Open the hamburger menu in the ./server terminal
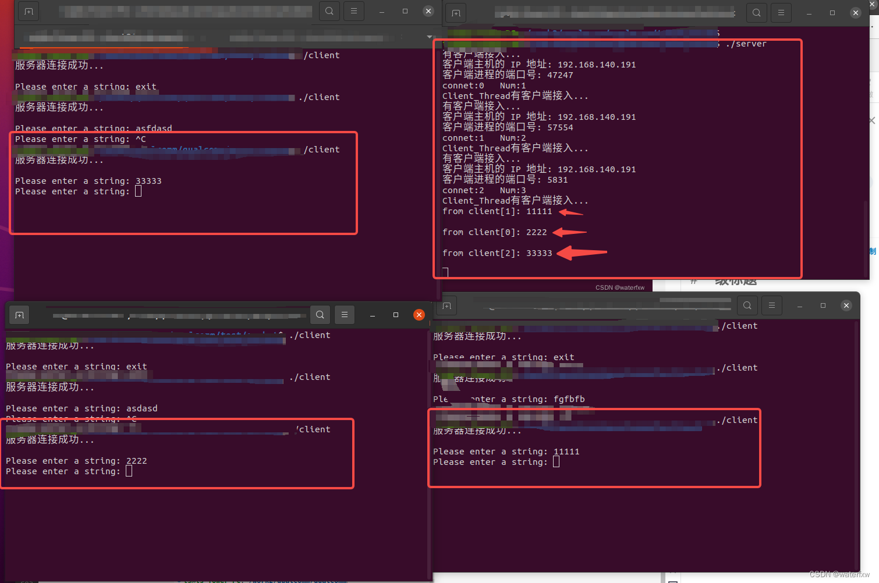The image size is (879, 583). [781, 12]
